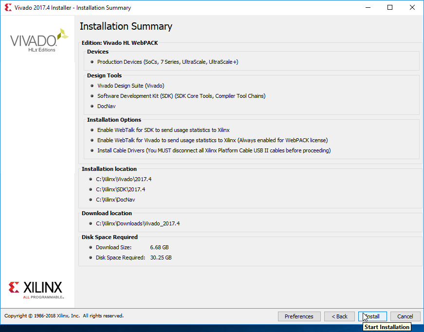Viewport: 424px width, 332px height.
Task: Click Enable WebTalk for SDK option text
Action: pos(164,130)
